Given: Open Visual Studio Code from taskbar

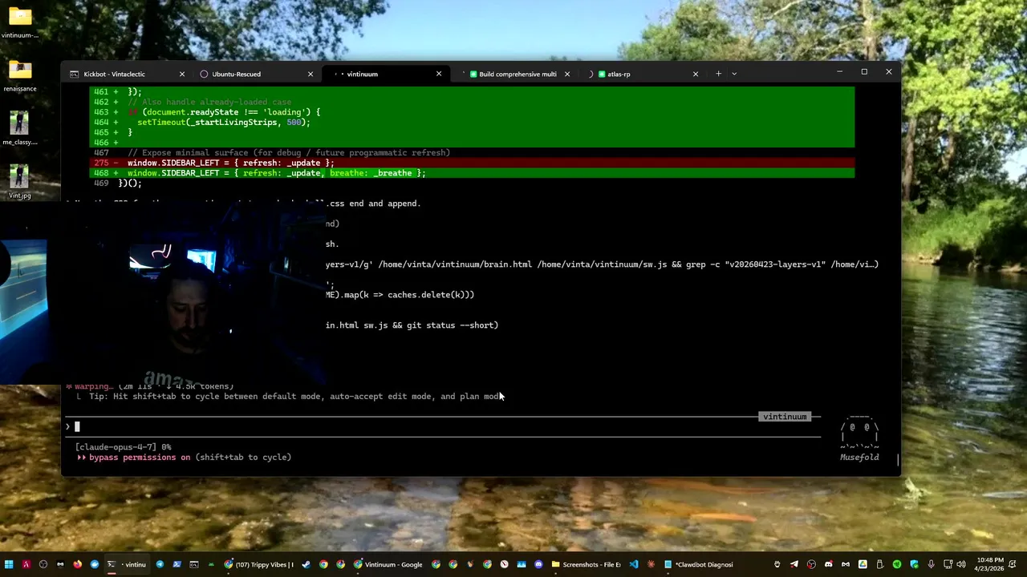Looking at the screenshot, I should click(x=634, y=564).
